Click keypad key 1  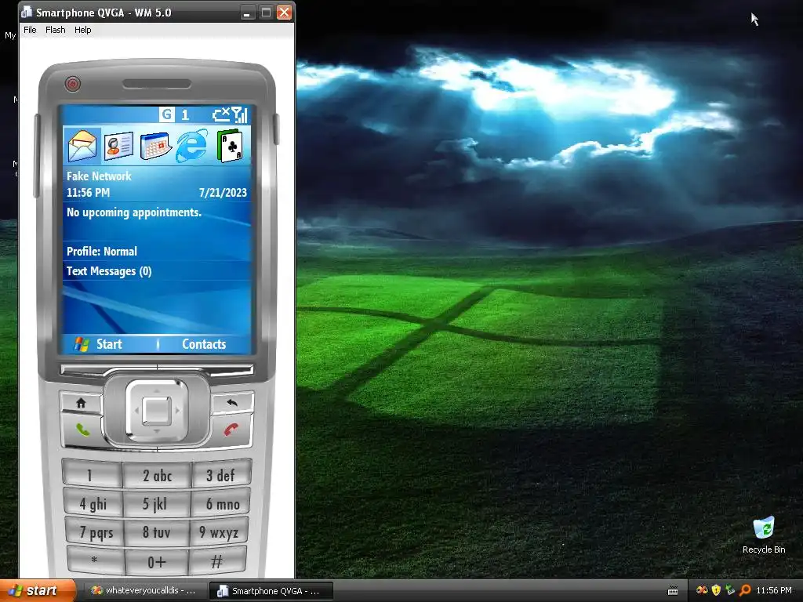click(x=92, y=474)
